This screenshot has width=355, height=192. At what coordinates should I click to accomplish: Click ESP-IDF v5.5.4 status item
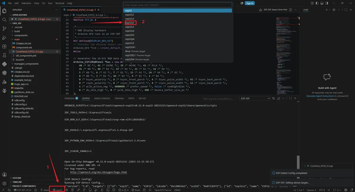point(22,190)
